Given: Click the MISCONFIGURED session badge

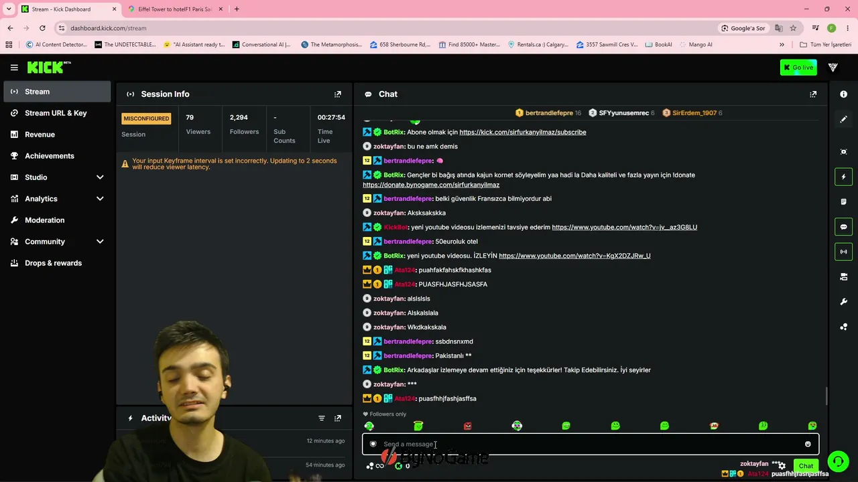Looking at the screenshot, I should coord(146,118).
